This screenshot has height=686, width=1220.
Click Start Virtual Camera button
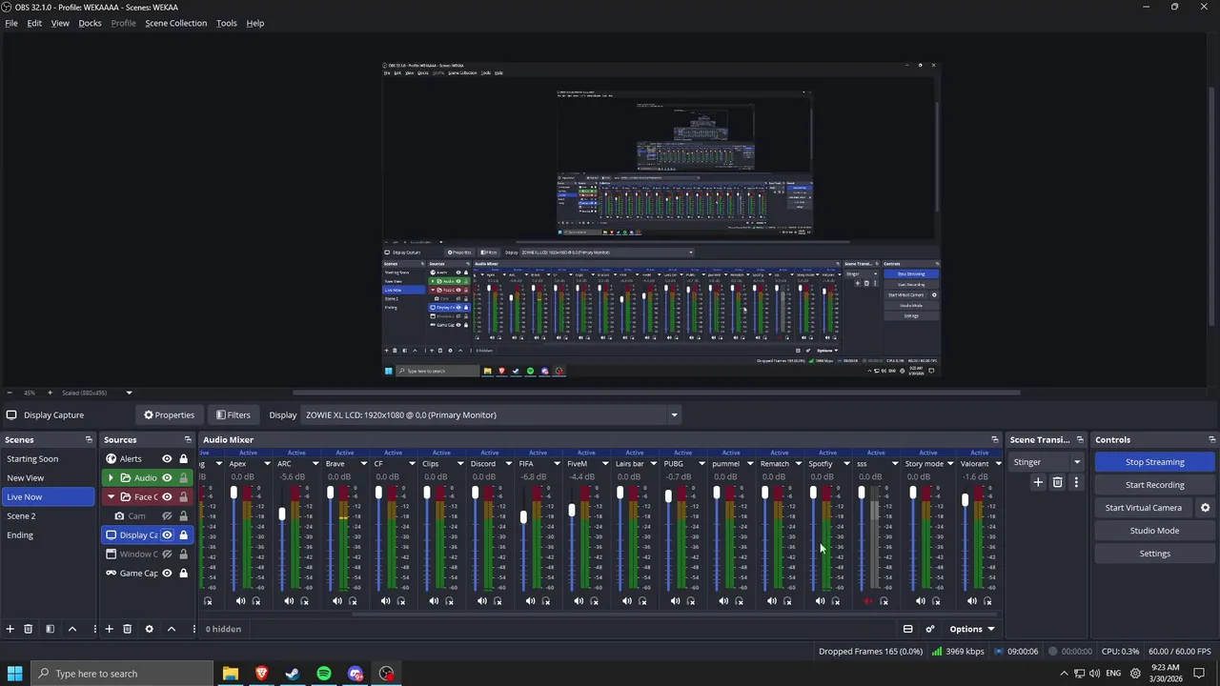coord(1143,508)
